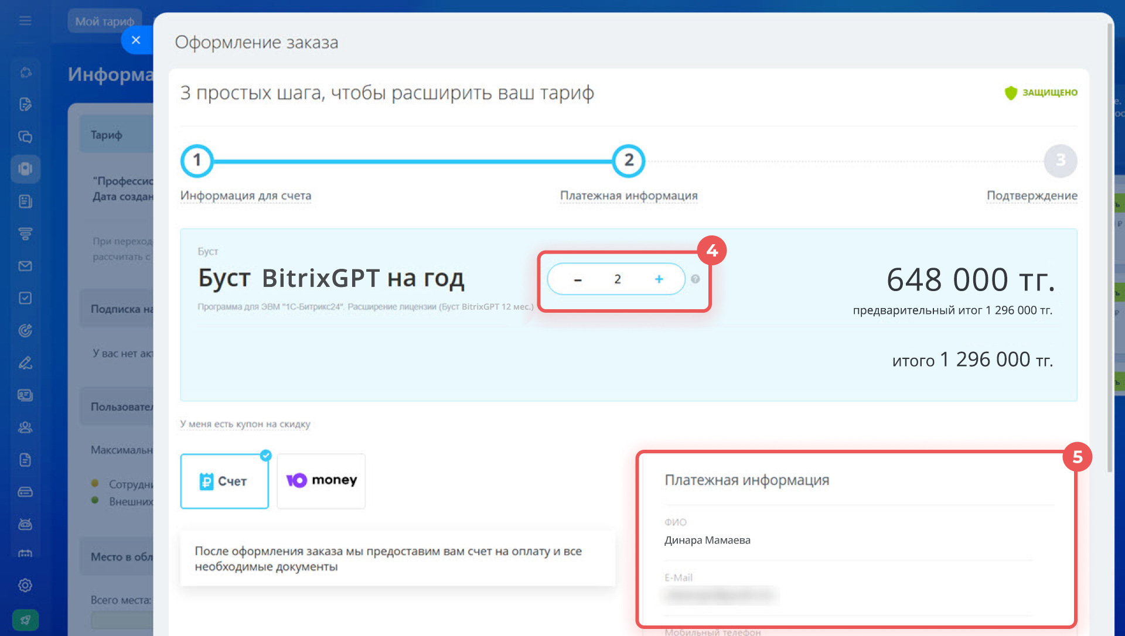Click the green rocket icon
This screenshot has height=636, width=1125.
[x=25, y=620]
